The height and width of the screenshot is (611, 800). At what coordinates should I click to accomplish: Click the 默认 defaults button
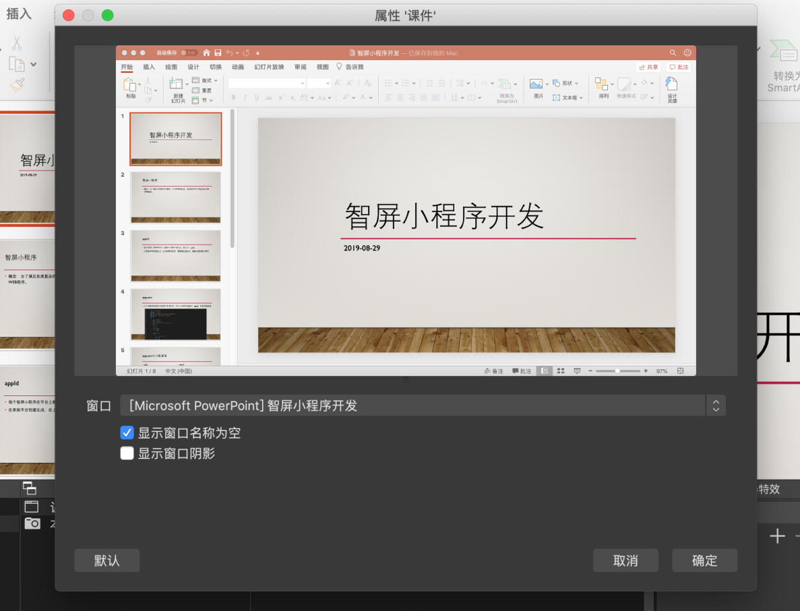[106, 560]
